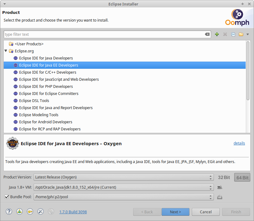Open the SSH key settings icon

30,211
